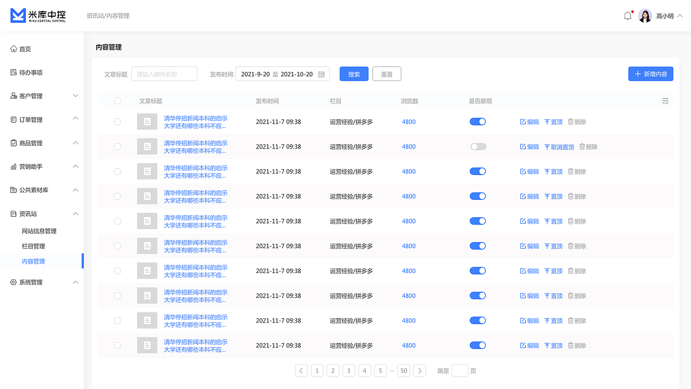Go to page 5 in pagination

click(x=380, y=371)
